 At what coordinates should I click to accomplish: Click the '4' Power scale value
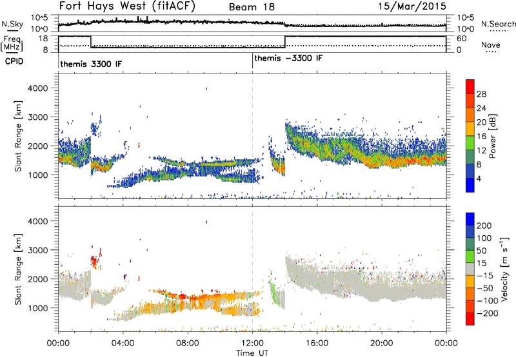point(479,179)
